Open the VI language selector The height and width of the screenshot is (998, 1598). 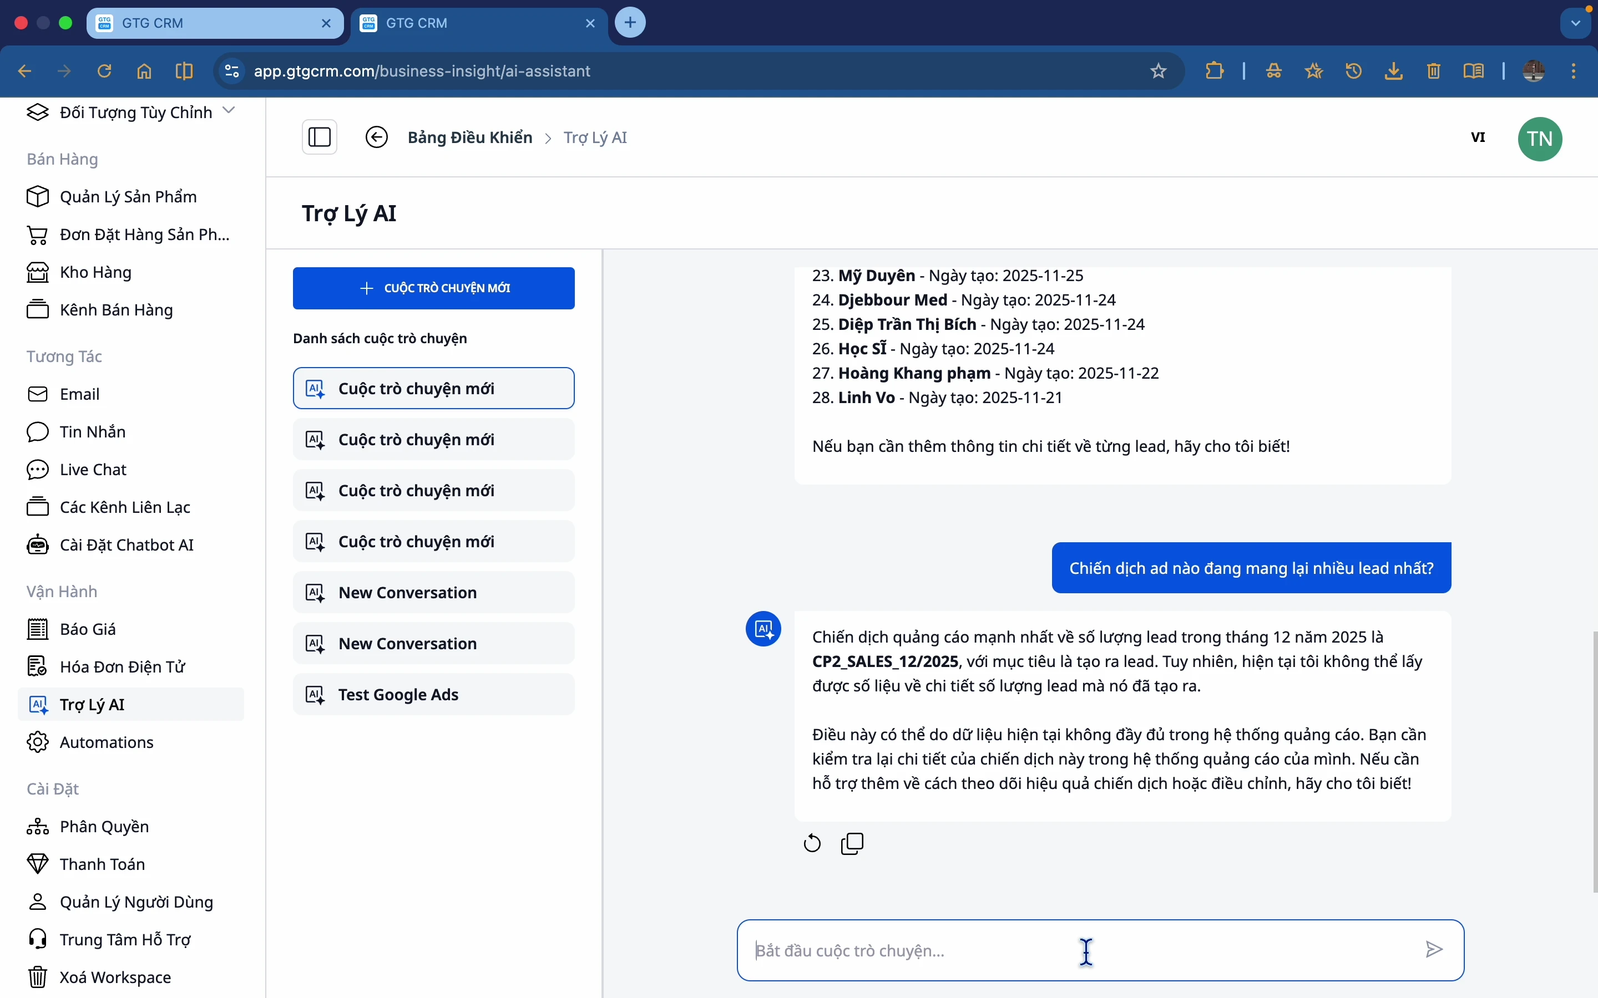coord(1478,138)
